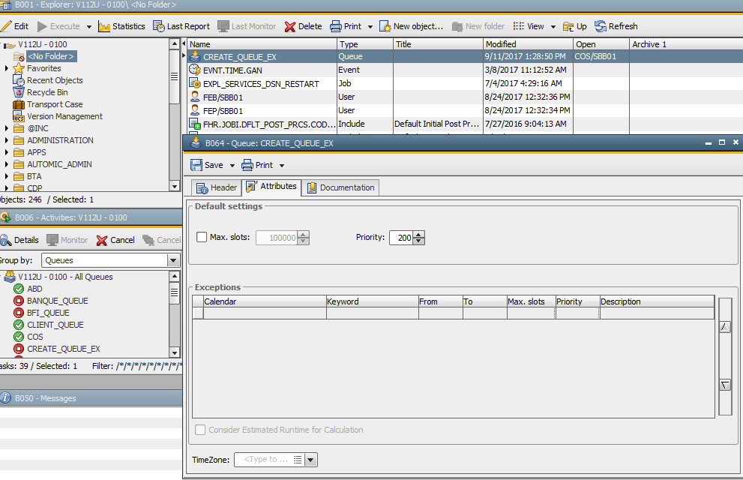Navigate Up one folder level
Image resolution: width=743 pixels, height=480 pixels.
coord(574,25)
